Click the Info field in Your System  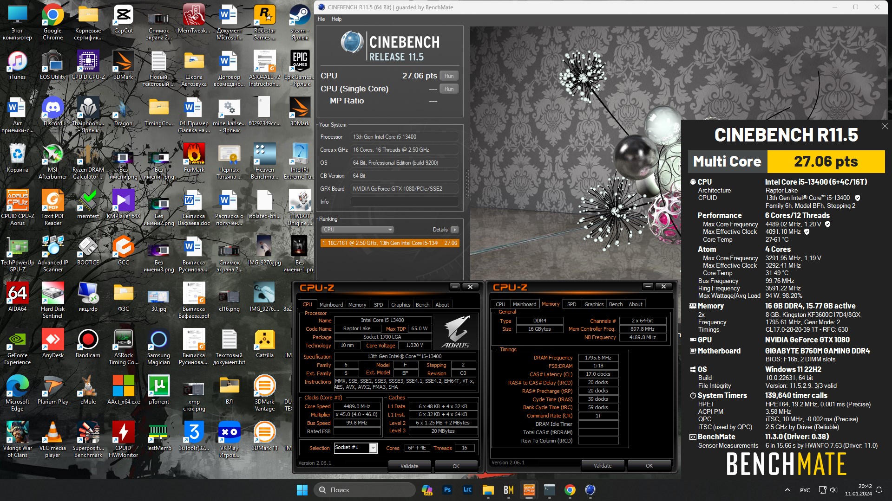[404, 202]
